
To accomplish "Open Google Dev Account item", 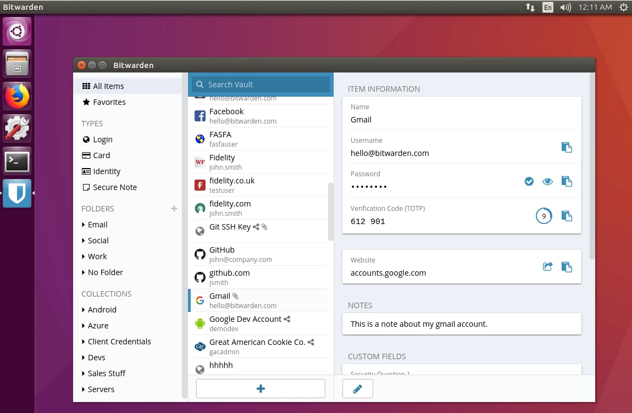I will tap(260, 323).
